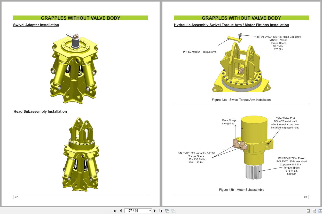Enable continuous scrolling page view
Viewport: 322px width, 214px height.
click(x=314, y=211)
